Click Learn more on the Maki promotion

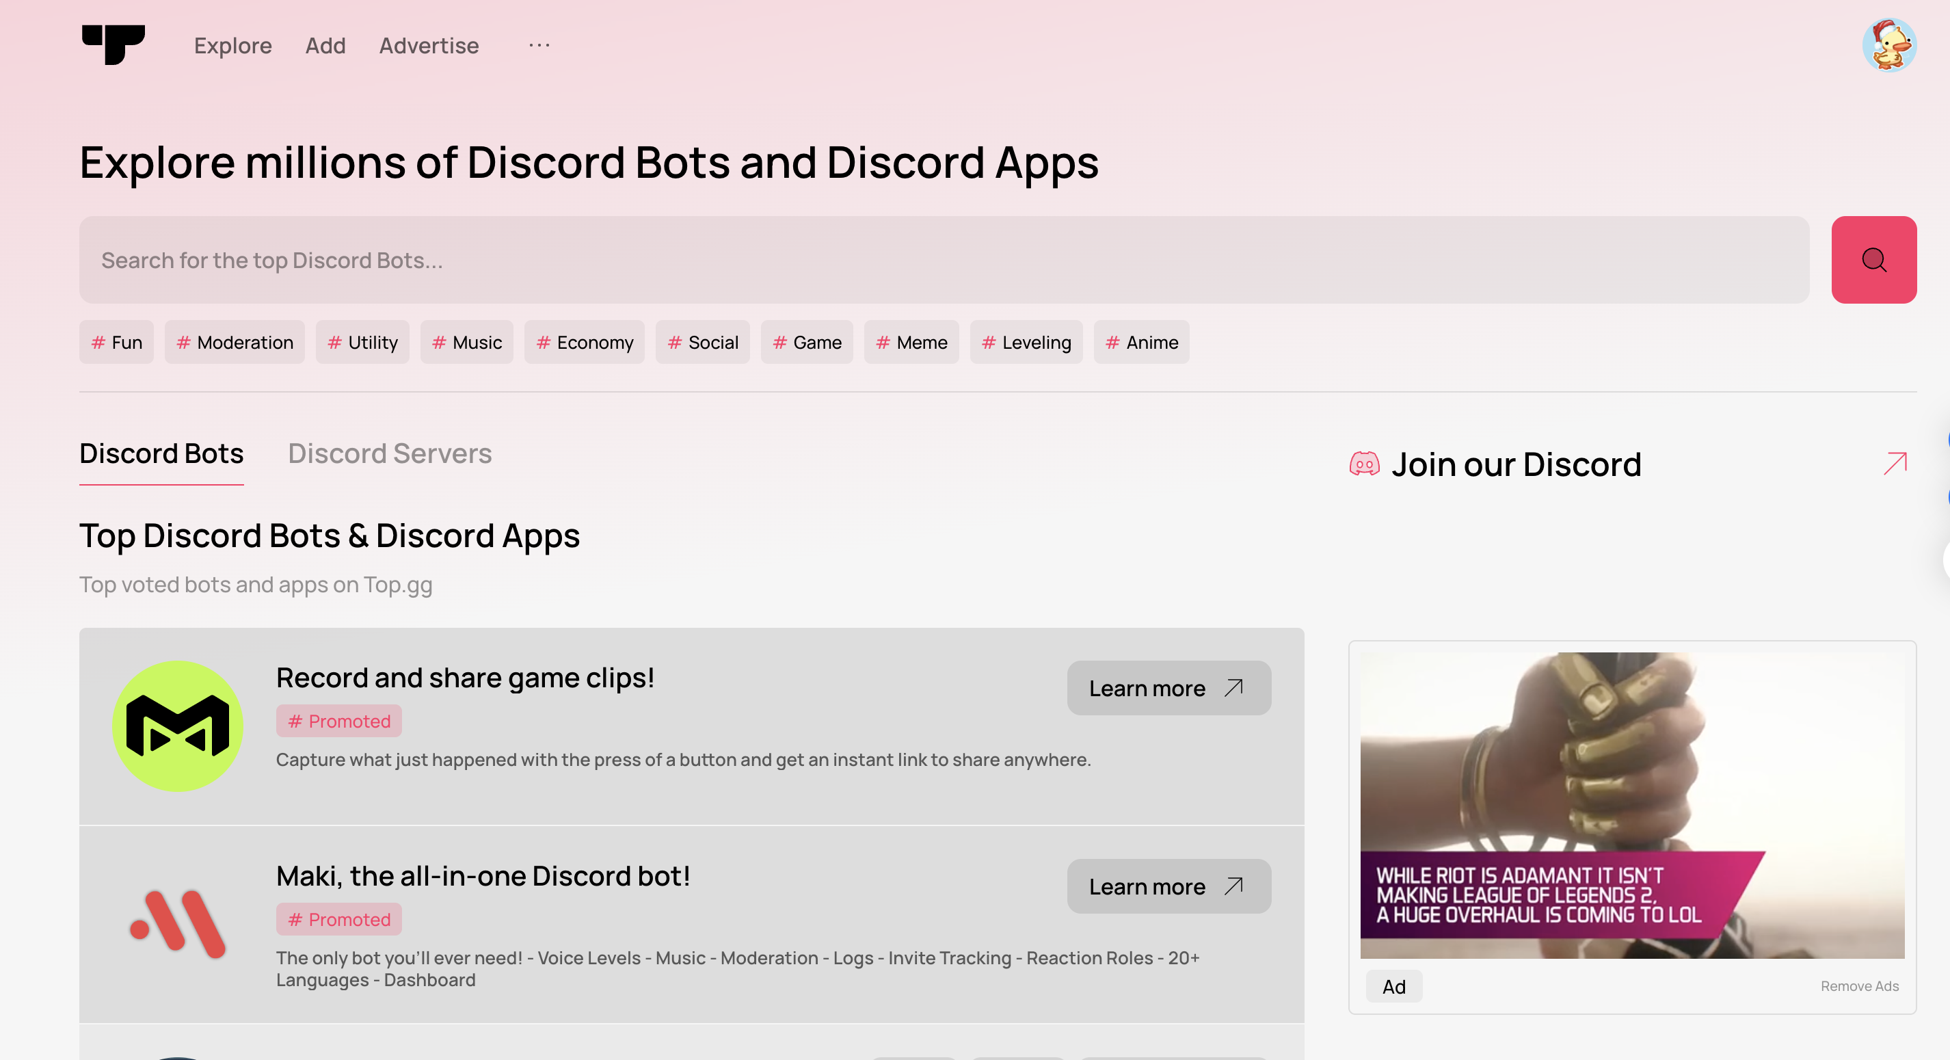[x=1168, y=886]
